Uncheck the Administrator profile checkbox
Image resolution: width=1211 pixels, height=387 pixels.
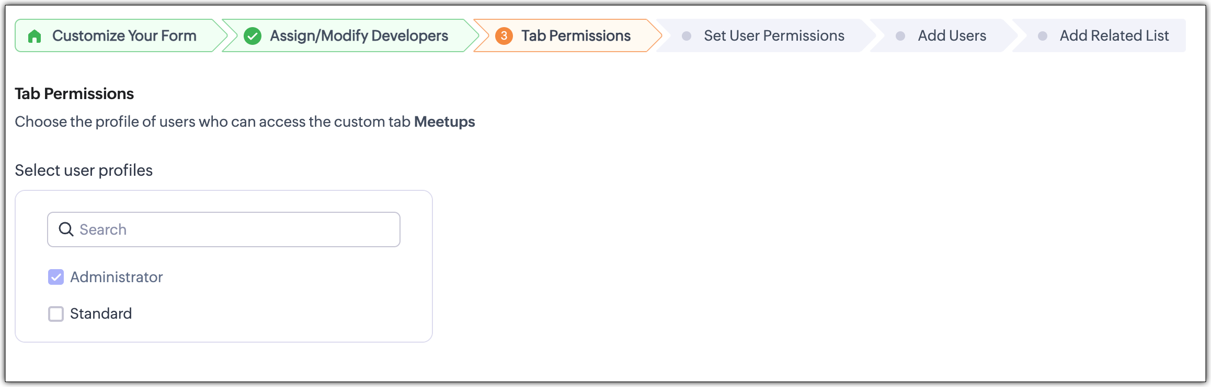56,277
